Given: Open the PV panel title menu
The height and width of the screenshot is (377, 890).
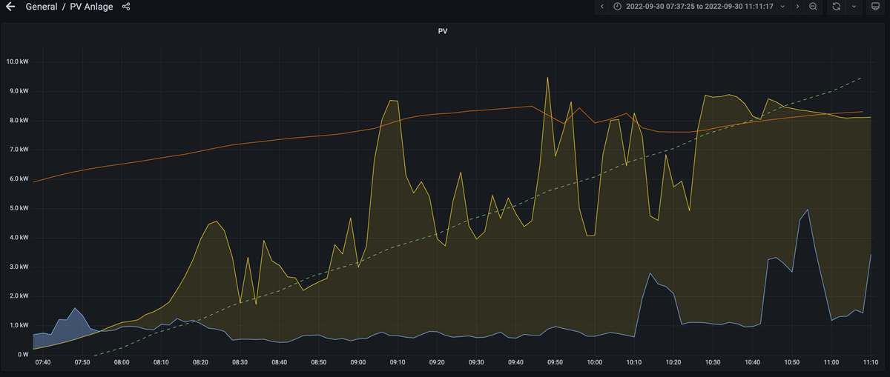Looking at the screenshot, I should pyautogui.click(x=443, y=32).
